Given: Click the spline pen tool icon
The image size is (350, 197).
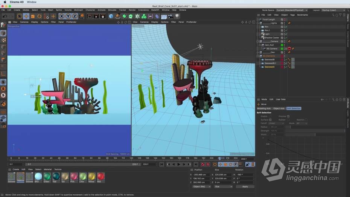Looking at the screenshot, I should coord(118,16).
